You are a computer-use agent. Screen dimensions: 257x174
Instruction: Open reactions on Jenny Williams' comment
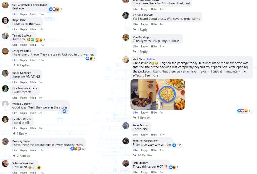pyautogui.click(x=90, y=58)
